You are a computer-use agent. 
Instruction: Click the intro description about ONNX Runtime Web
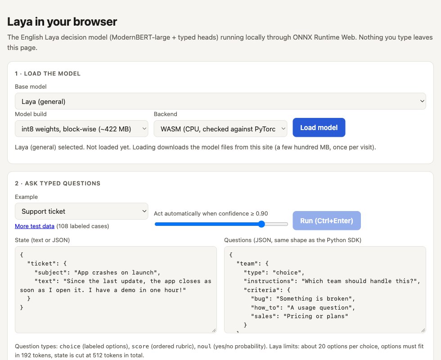coord(220,42)
